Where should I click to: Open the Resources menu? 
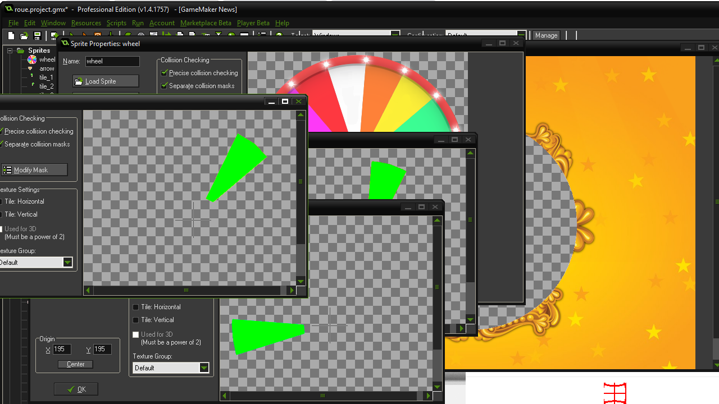click(x=86, y=23)
